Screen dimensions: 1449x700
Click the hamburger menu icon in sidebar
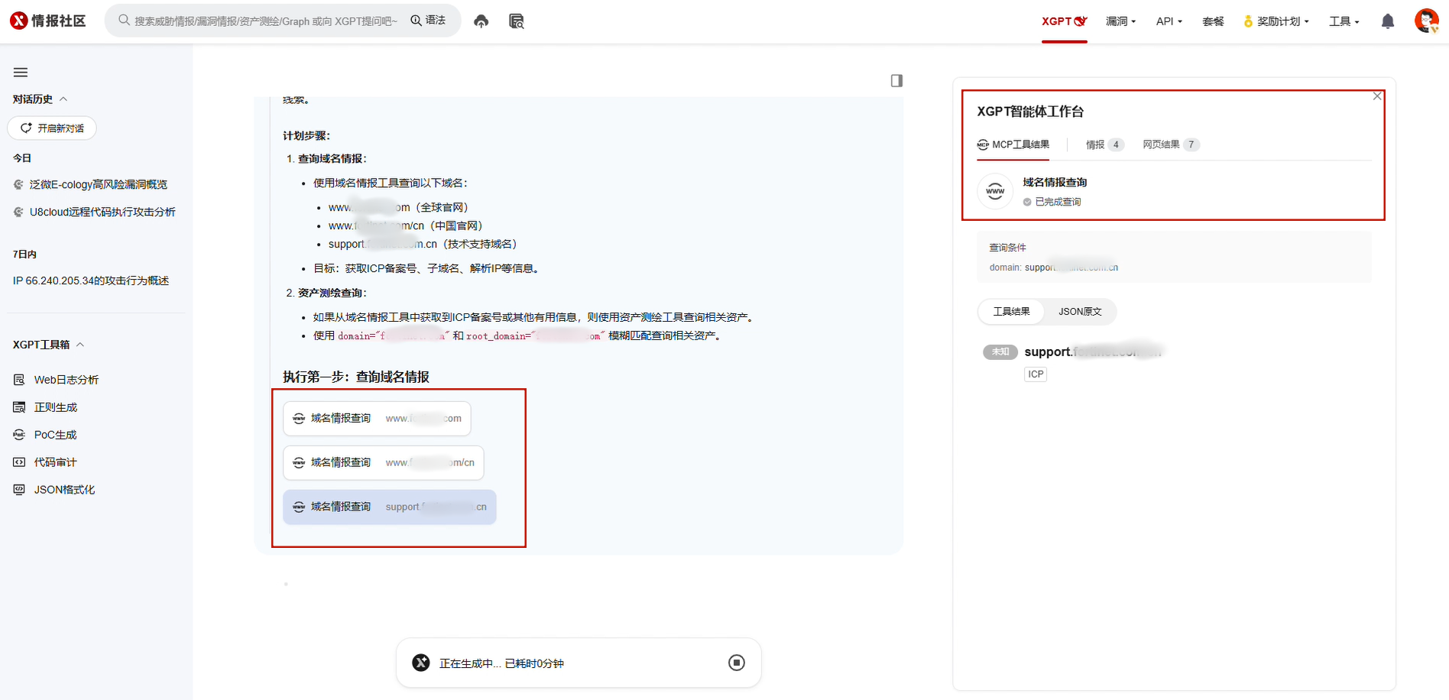(x=21, y=73)
